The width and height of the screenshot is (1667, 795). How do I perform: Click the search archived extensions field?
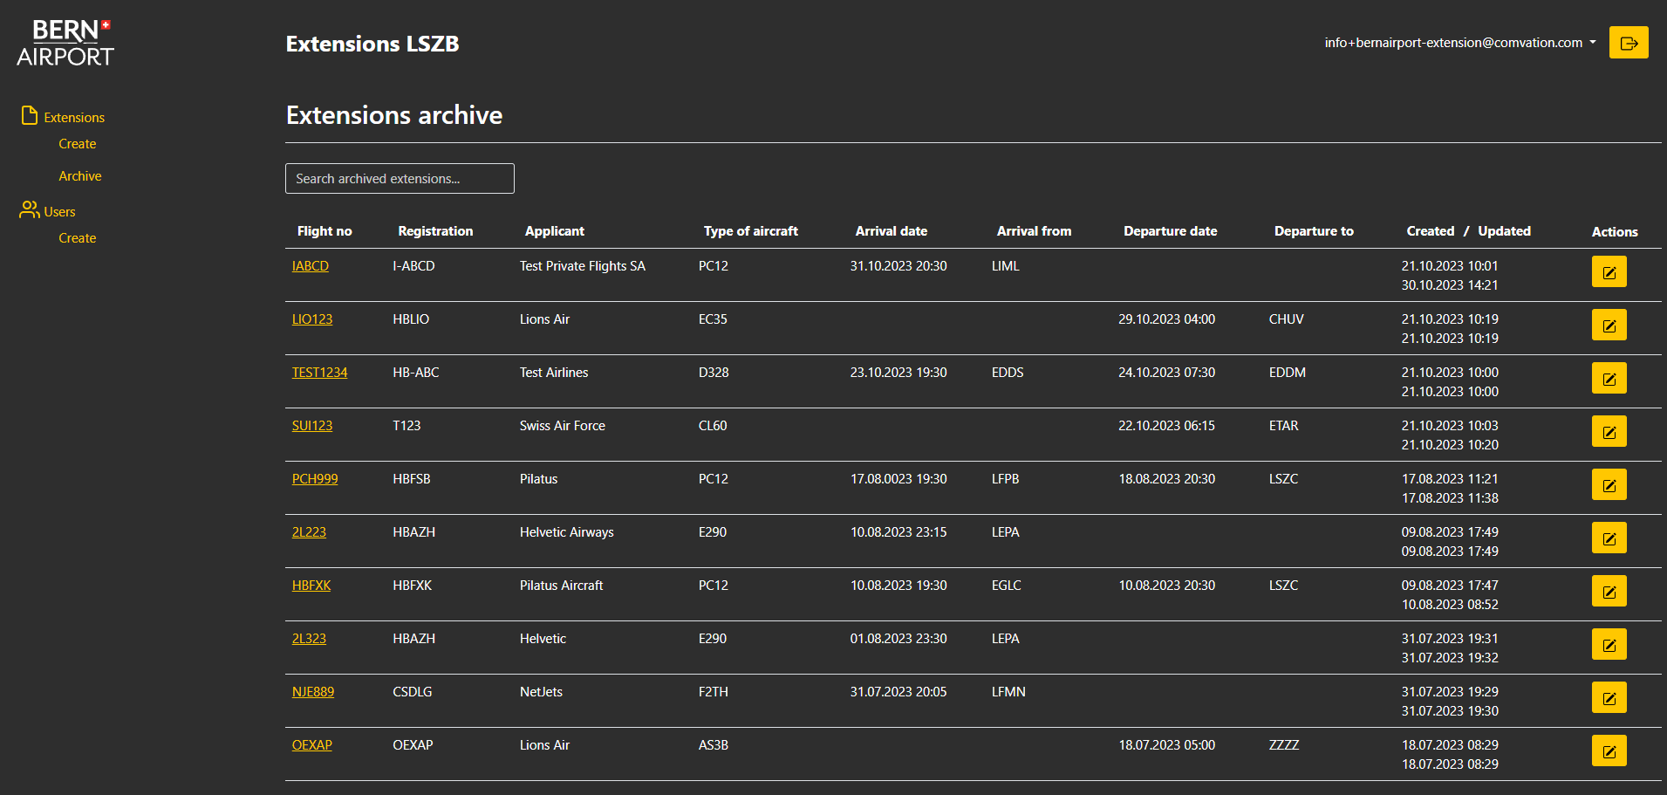point(399,178)
